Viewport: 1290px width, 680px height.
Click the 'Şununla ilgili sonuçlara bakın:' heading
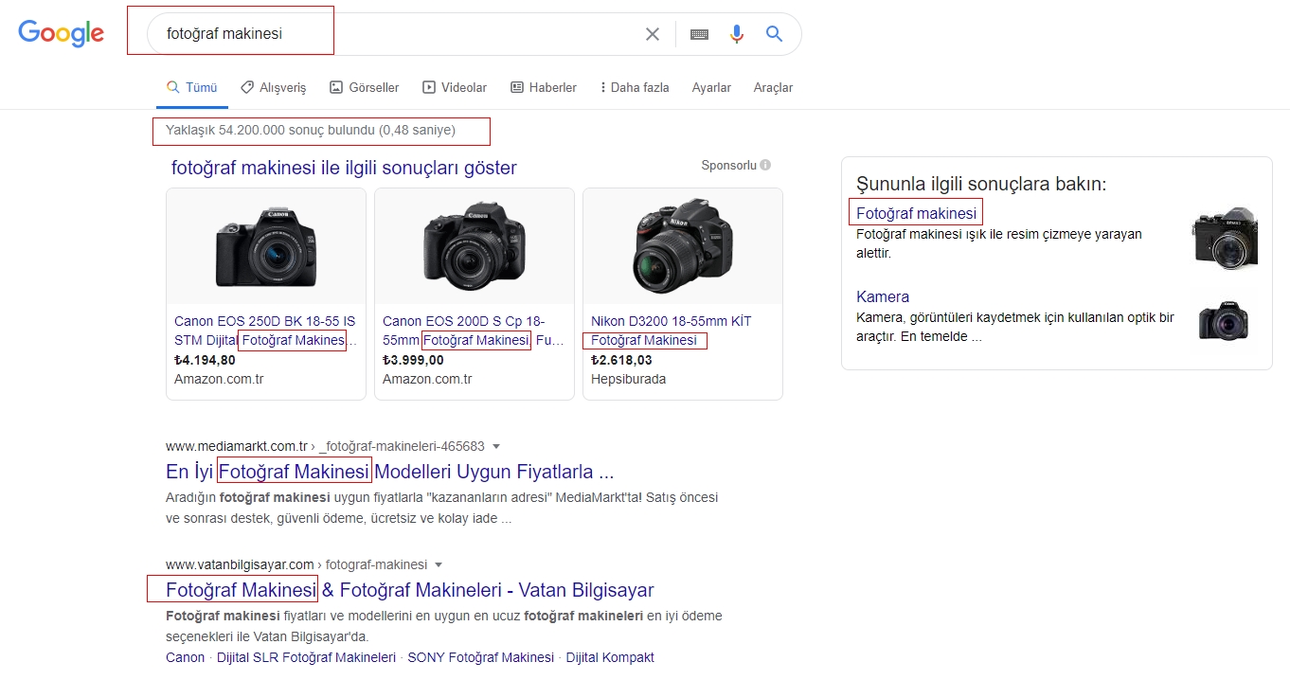pos(981,184)
